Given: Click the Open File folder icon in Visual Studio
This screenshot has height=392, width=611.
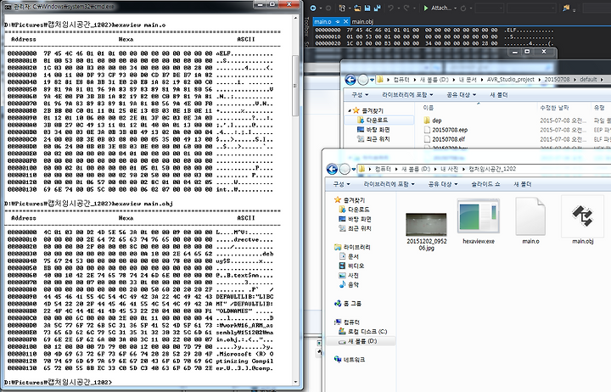Looking at the screenshot, I should [357, 8].
